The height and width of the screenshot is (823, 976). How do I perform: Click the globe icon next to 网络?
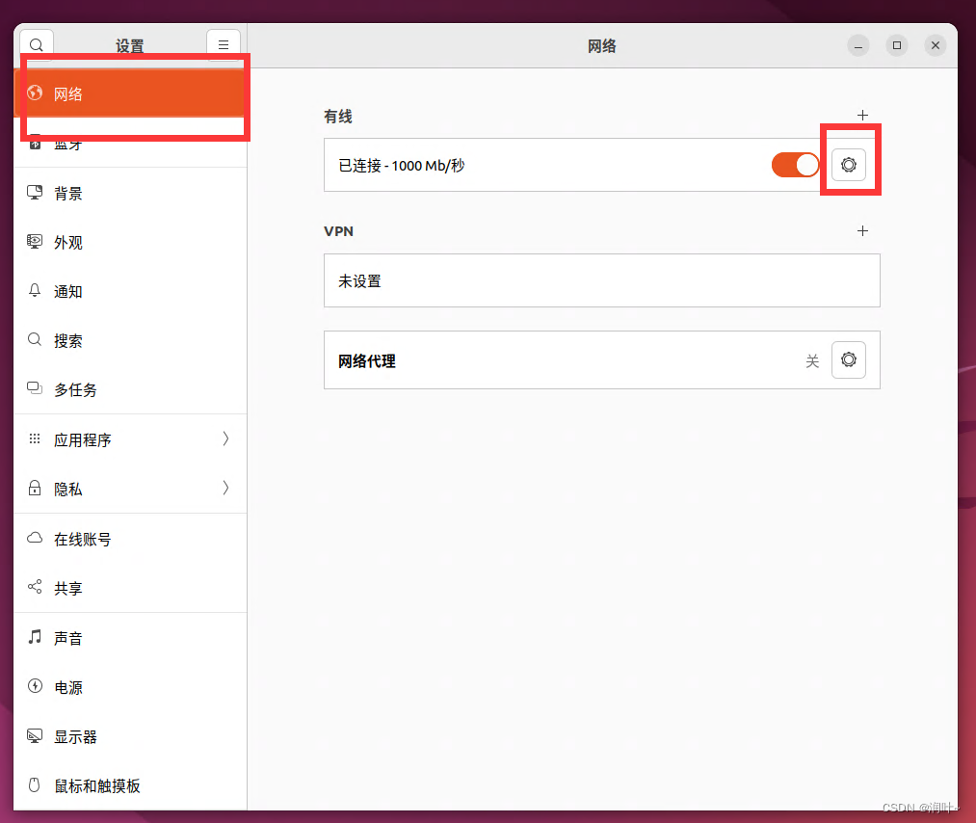(x=35, y=93)
